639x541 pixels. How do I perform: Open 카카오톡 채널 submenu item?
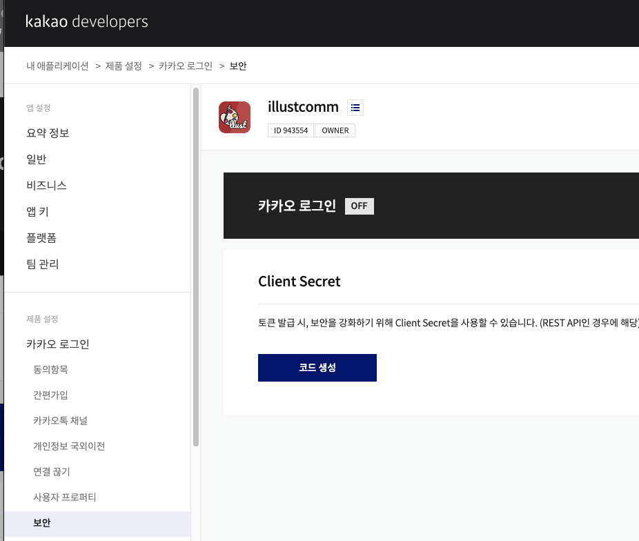pyautogui.click(x=60, y=420)
